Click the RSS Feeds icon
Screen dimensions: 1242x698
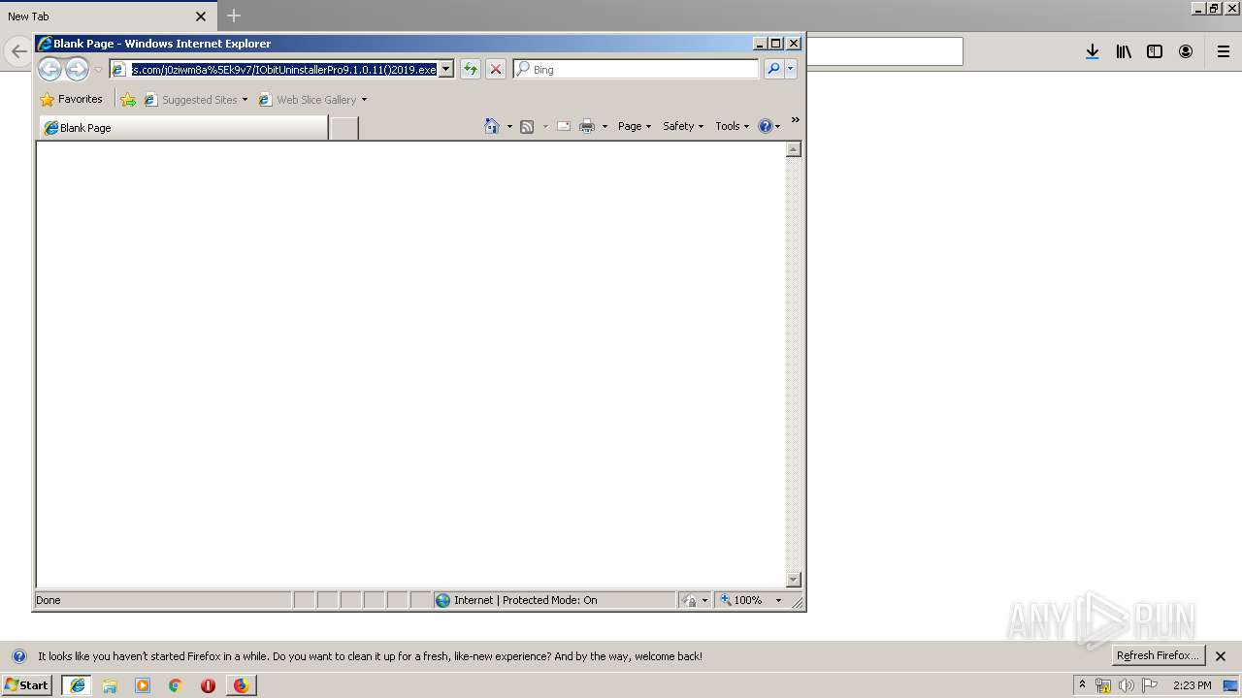pyautogui.click(x=527, y=126)
